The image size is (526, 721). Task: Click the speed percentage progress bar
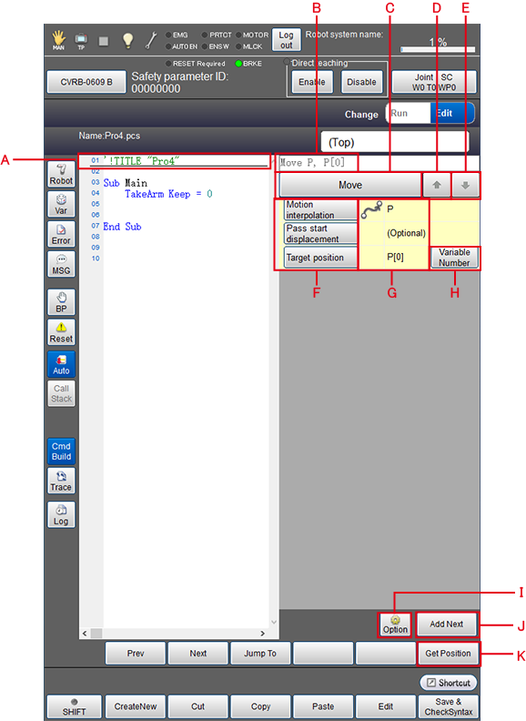click(438, 49)
